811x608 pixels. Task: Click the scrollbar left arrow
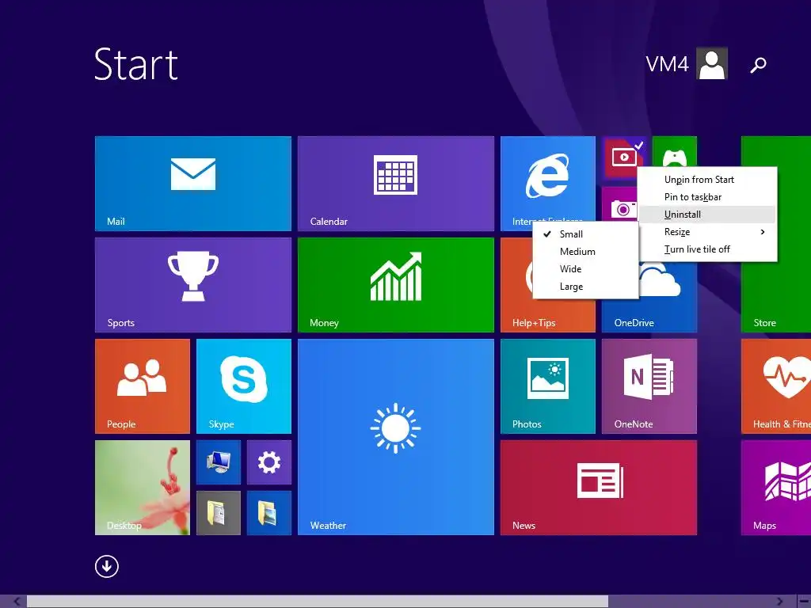(x=17, y=602)
